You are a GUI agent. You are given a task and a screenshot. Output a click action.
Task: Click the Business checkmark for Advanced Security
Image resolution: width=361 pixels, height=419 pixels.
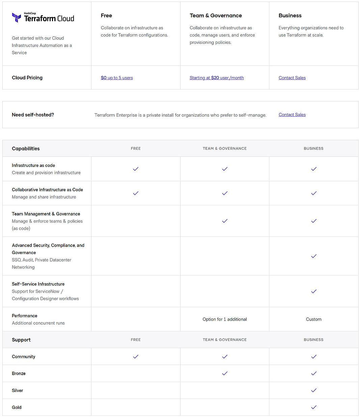click(x=313, y=256)
